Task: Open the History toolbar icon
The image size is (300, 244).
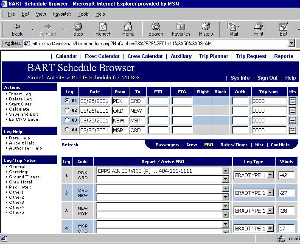Action: pyautogui.click(x=206, y=29)
